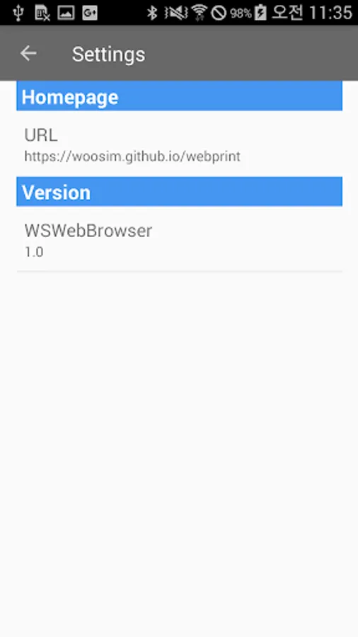Click the Wi-Fi signal icon
358x637 pixels.
pyautogui.click(x=200, y=13)
